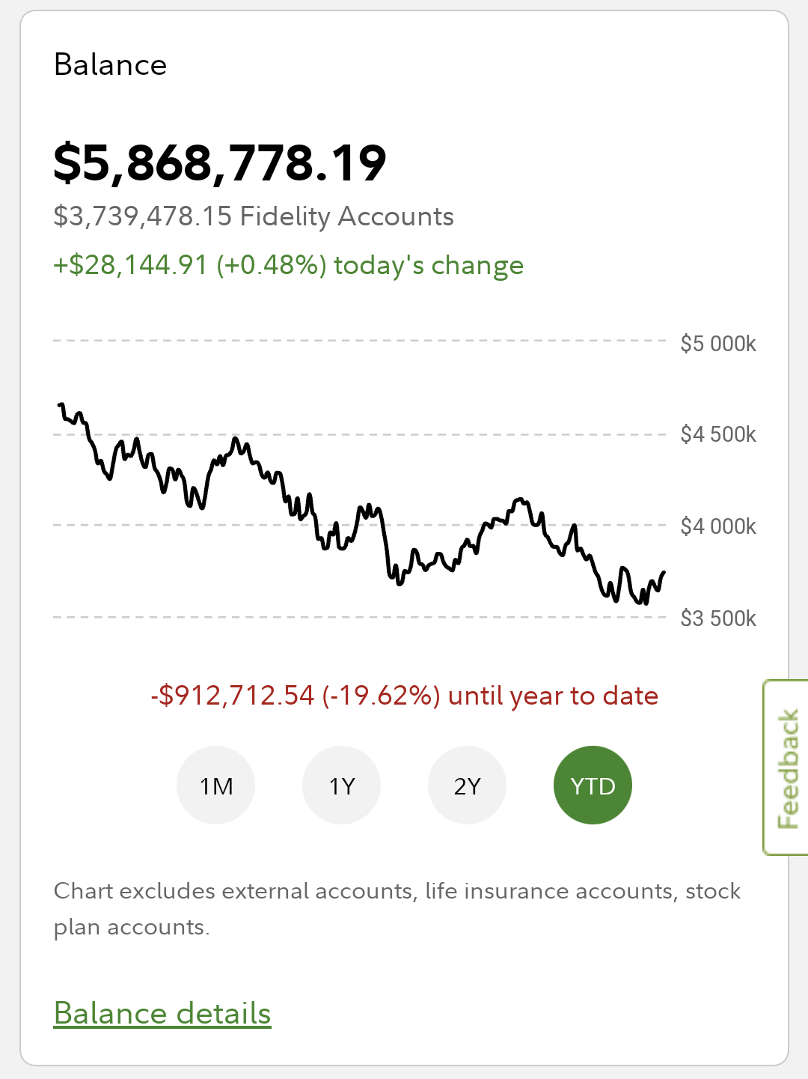Click the red year-to-date loss text
This screenshot has height=1079, width=808.
404,696
